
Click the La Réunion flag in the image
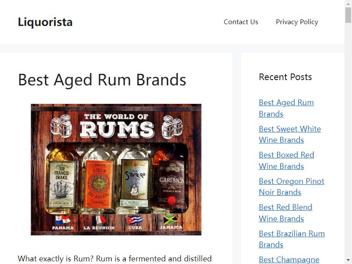point(99,220)
